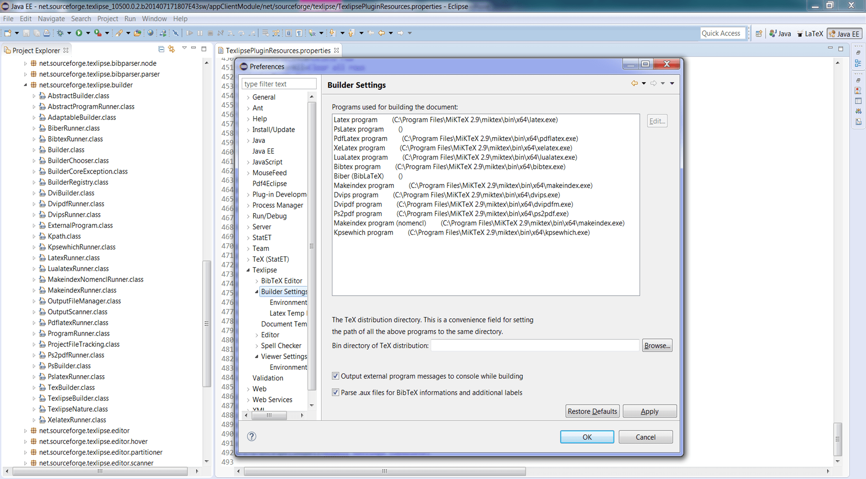The height and width of the screenshot is (479, 866).
Task: Open the Preferences dialog view menu dropdown
Action: pyautogui.click(x=672, y=83)
